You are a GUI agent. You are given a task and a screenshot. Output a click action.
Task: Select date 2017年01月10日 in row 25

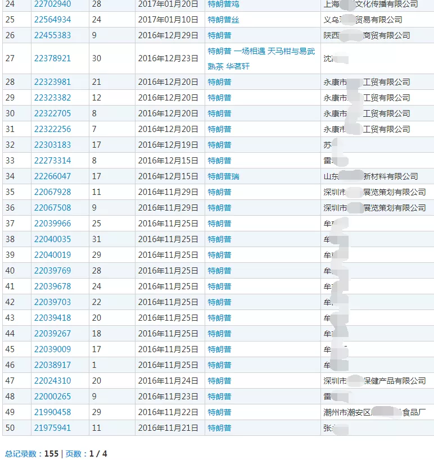coord(168,20)
